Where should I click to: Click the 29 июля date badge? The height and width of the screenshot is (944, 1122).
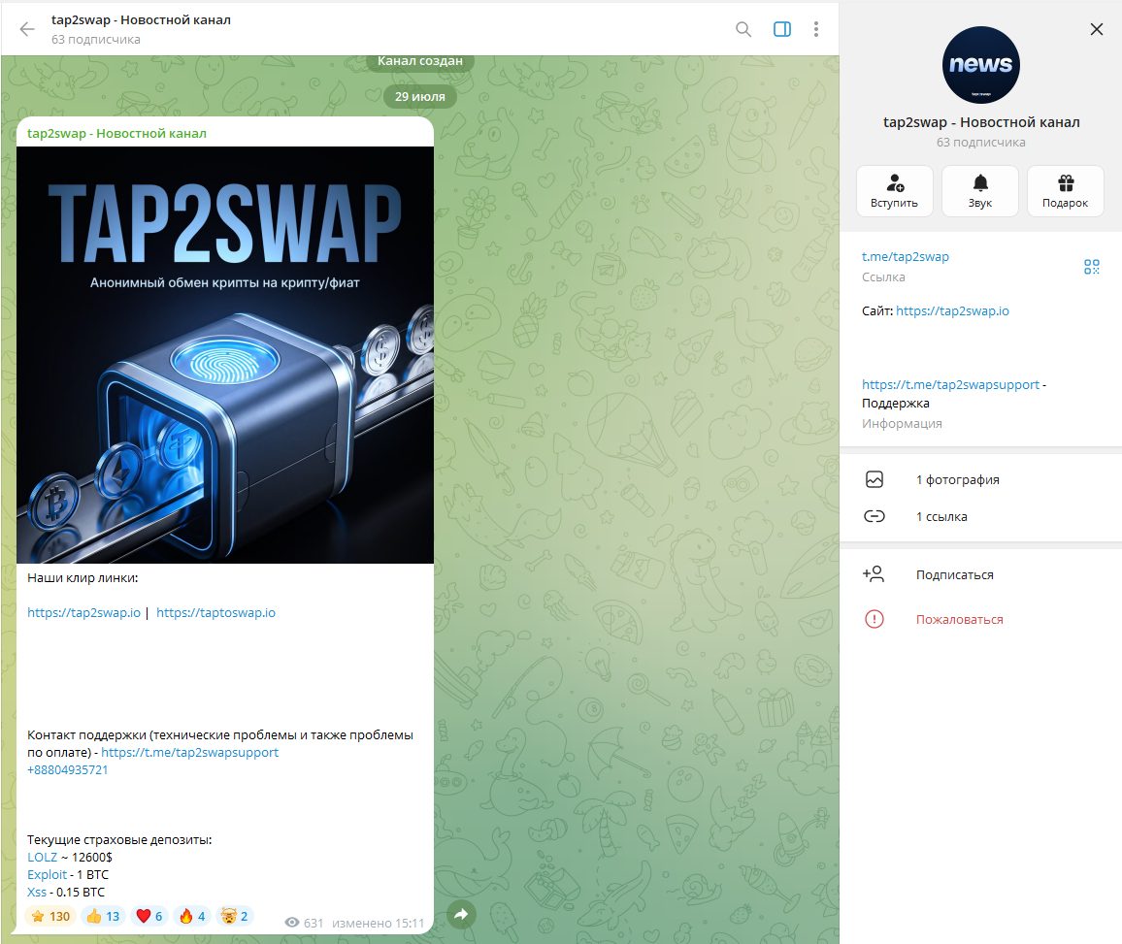(420, 97)
